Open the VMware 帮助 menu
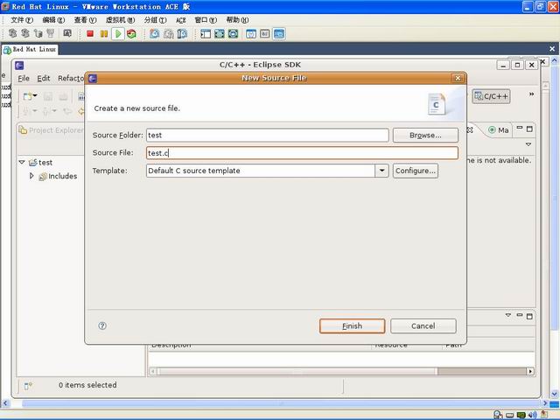 [x=237, y=20]
